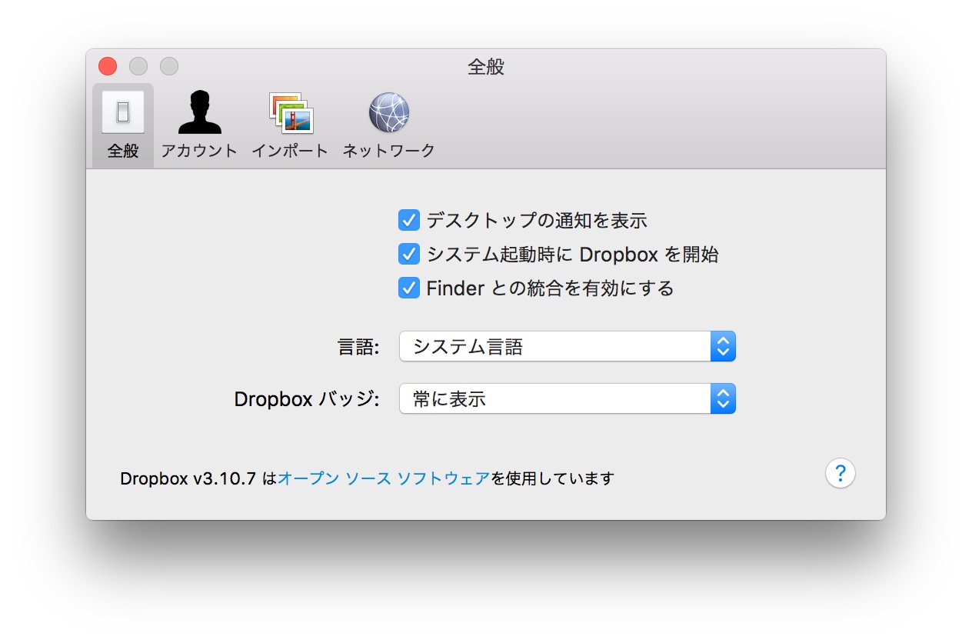Click the 全般 tab label

click(123, 151)
